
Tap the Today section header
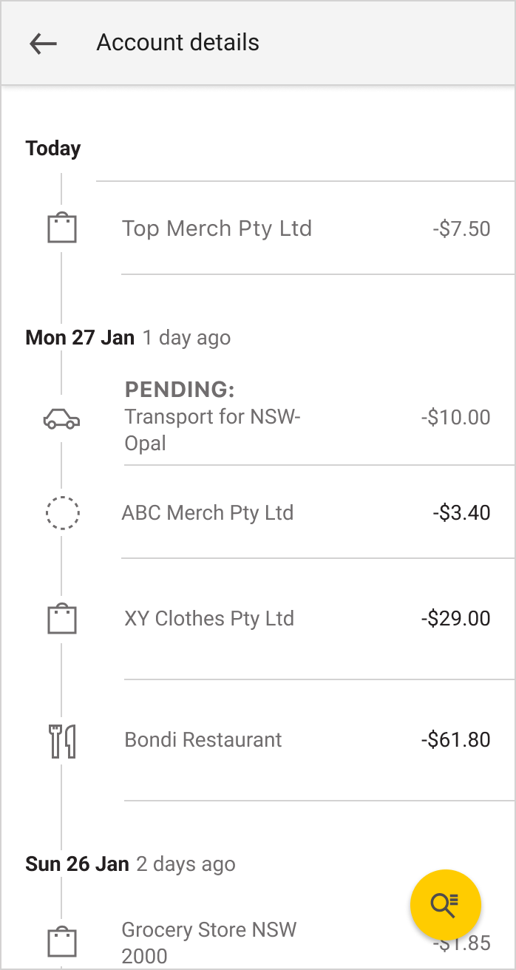click(x=52, y=148)
